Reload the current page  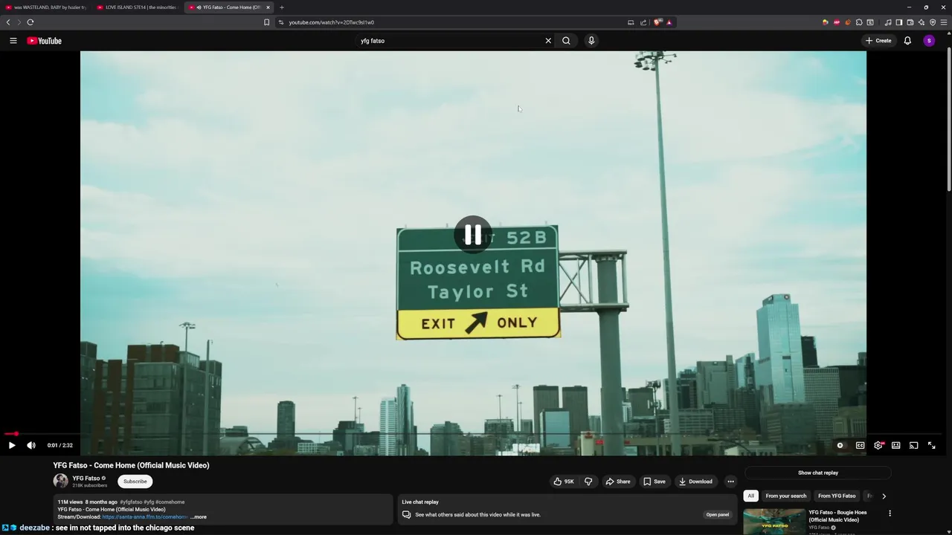(30, 22)
